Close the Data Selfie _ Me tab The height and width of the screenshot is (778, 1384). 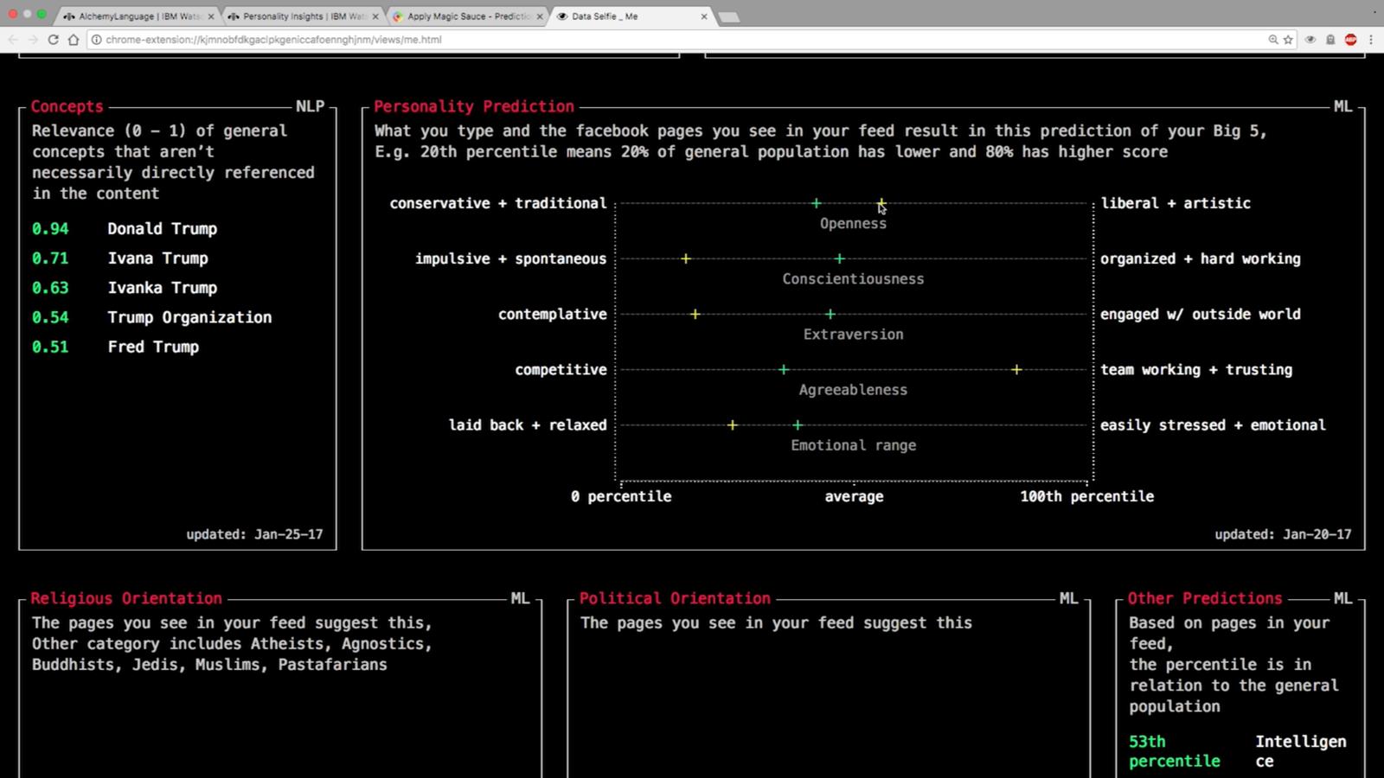[x=704, y=16]
